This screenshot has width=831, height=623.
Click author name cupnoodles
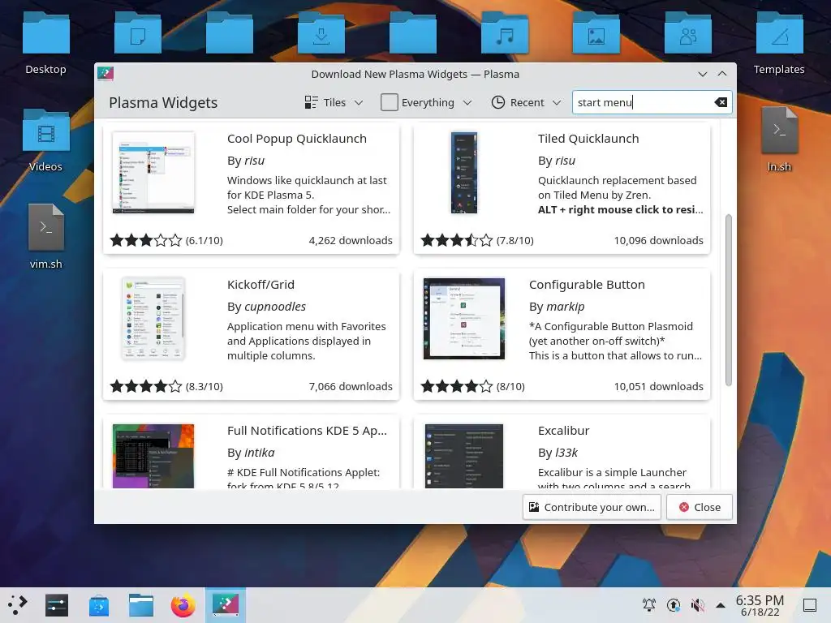[x=275, y=307]
